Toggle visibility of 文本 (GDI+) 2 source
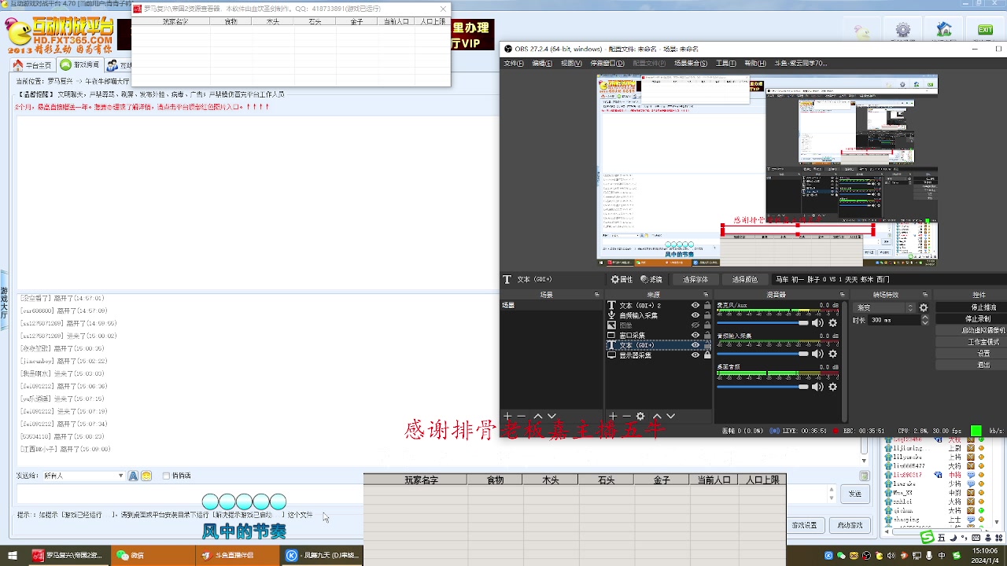1007x566 pixels. pyautogui.click(x=695, y=305)
